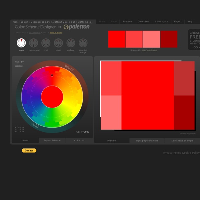The width and height of the screenshot is (200, 200).
Task: Switch to the Light page example tab
Action: tap(147, 141)
